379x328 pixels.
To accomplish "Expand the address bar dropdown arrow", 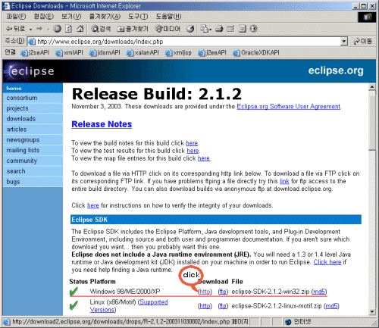I will [343, 41].
